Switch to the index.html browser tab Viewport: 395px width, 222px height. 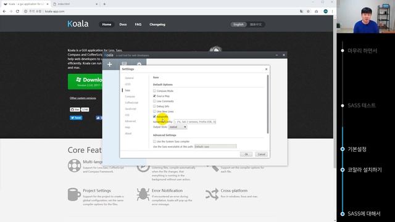pyautogui.click(x=75, y=4)
